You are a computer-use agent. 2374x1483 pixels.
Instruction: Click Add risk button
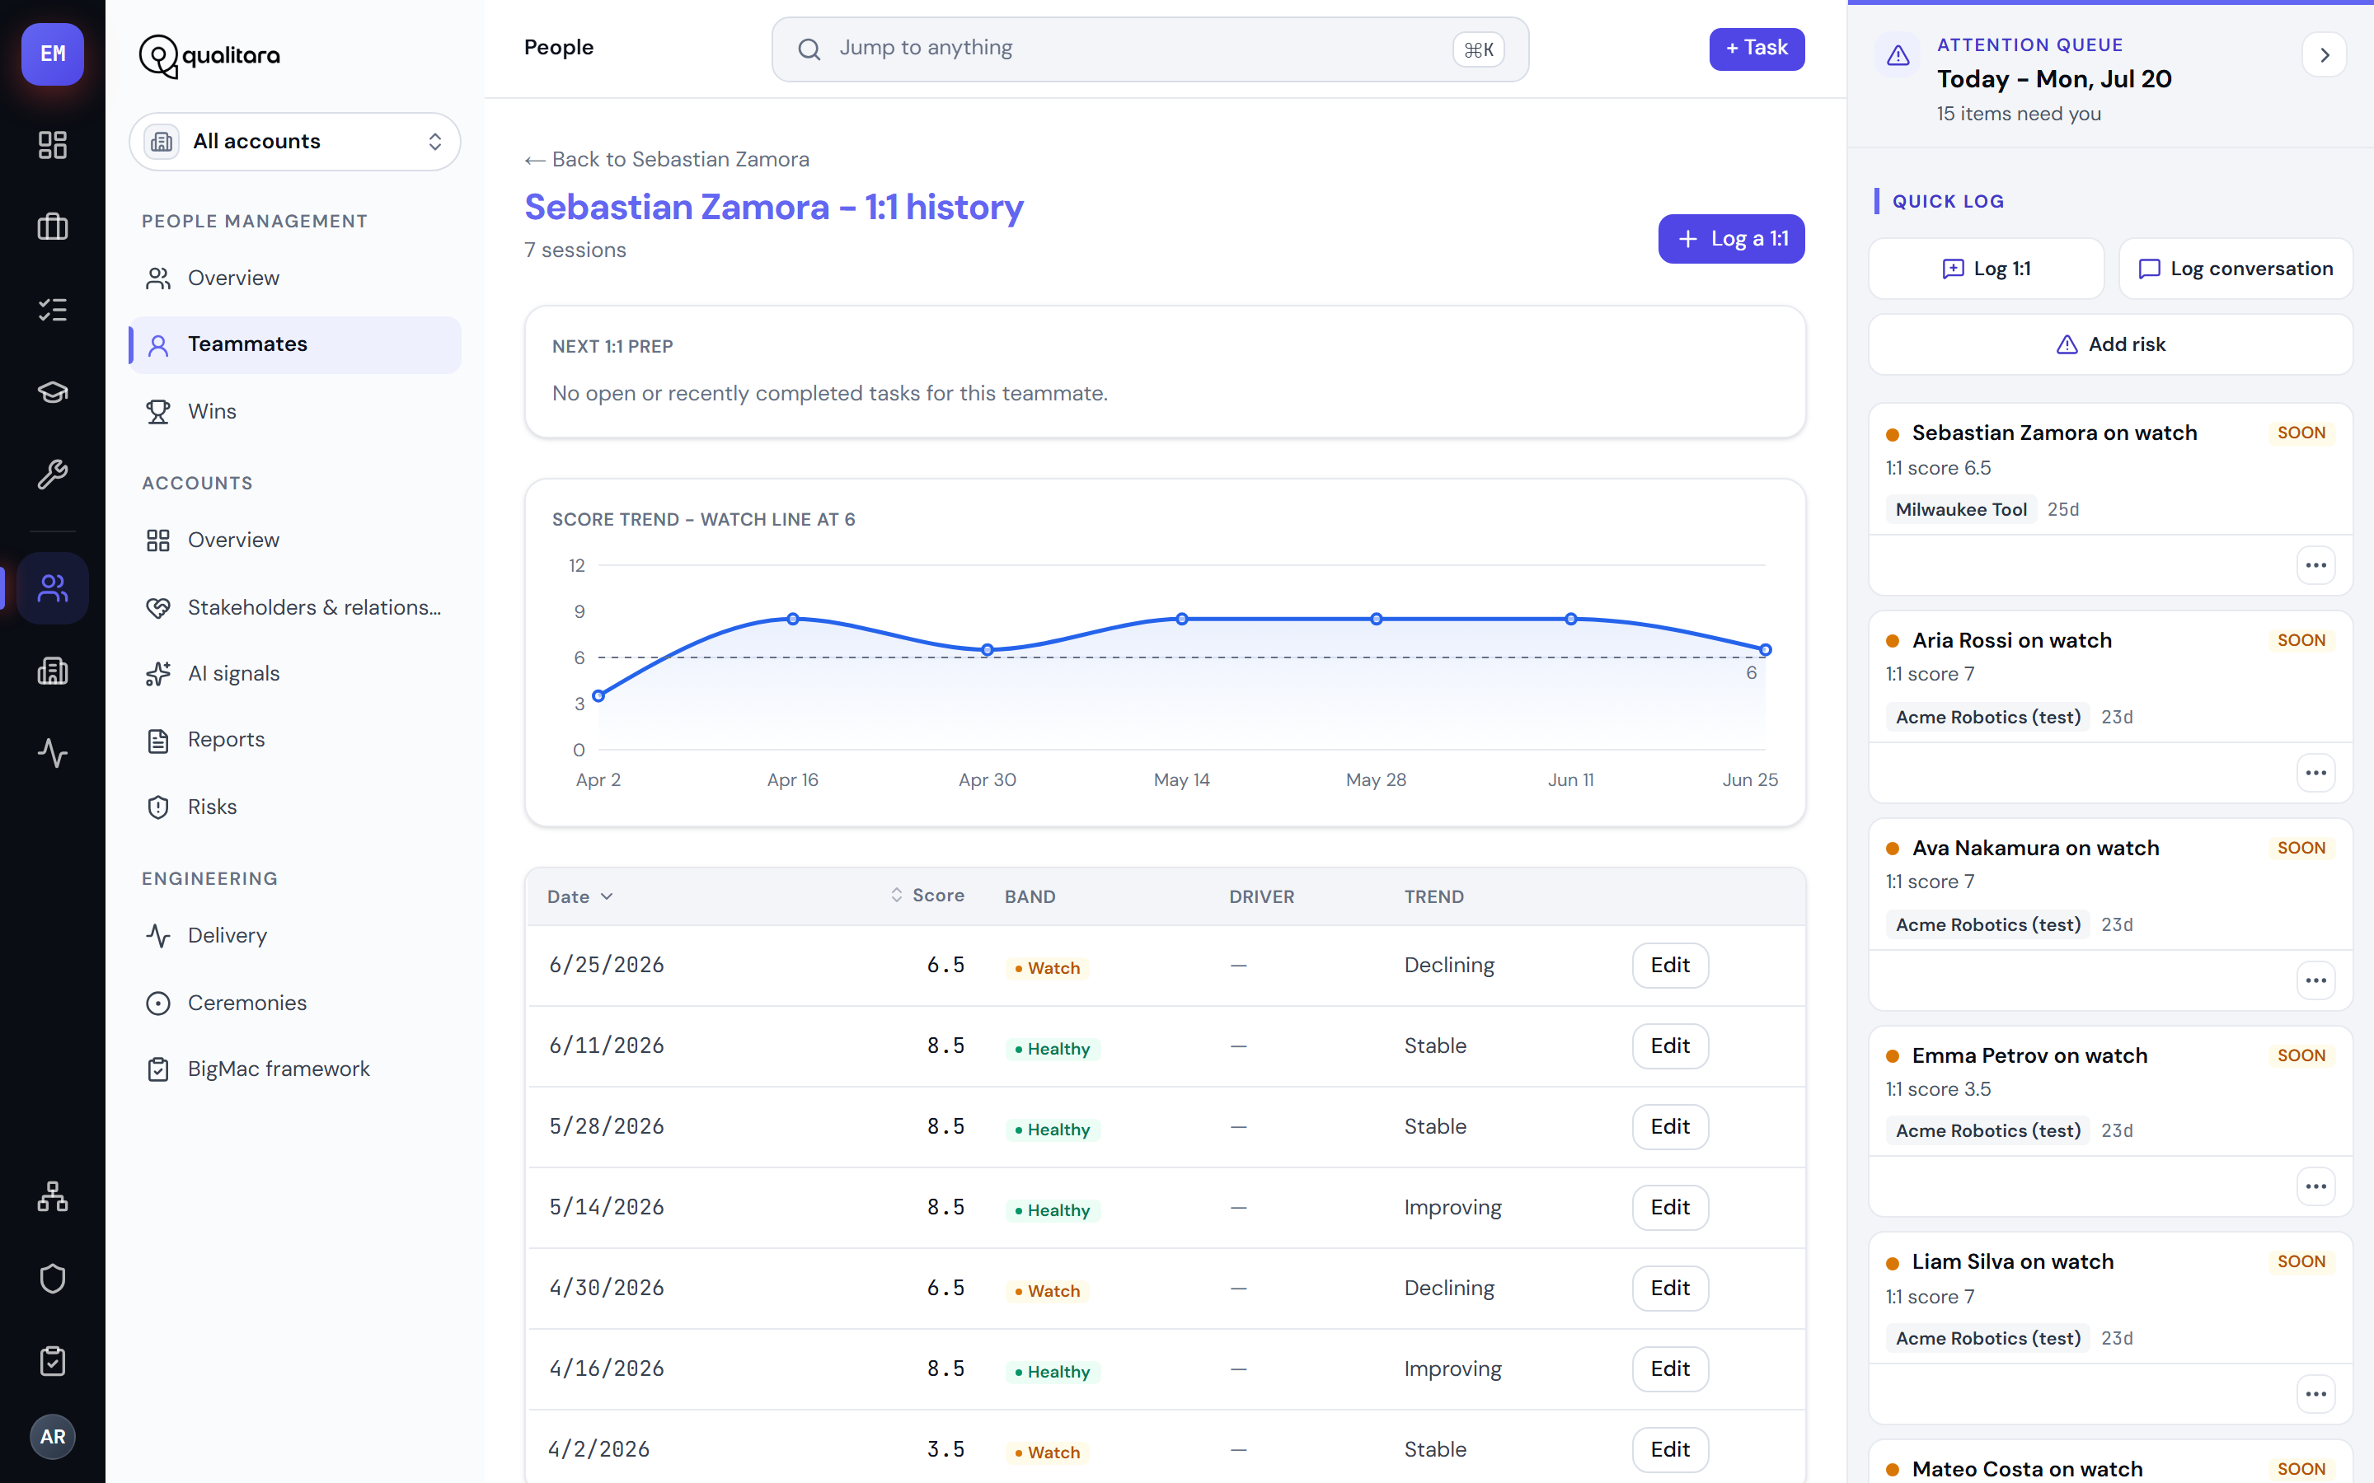click(x=2110, y=344)
